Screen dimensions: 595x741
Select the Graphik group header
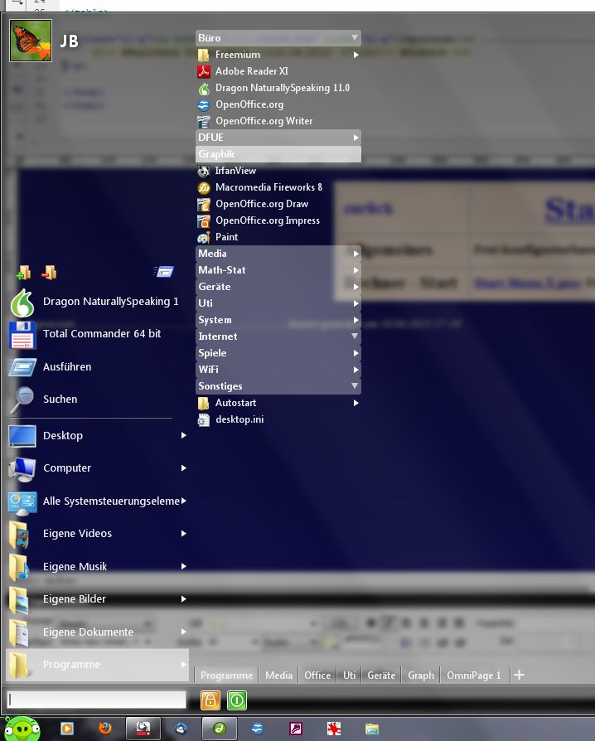click(x=278, y=154)
